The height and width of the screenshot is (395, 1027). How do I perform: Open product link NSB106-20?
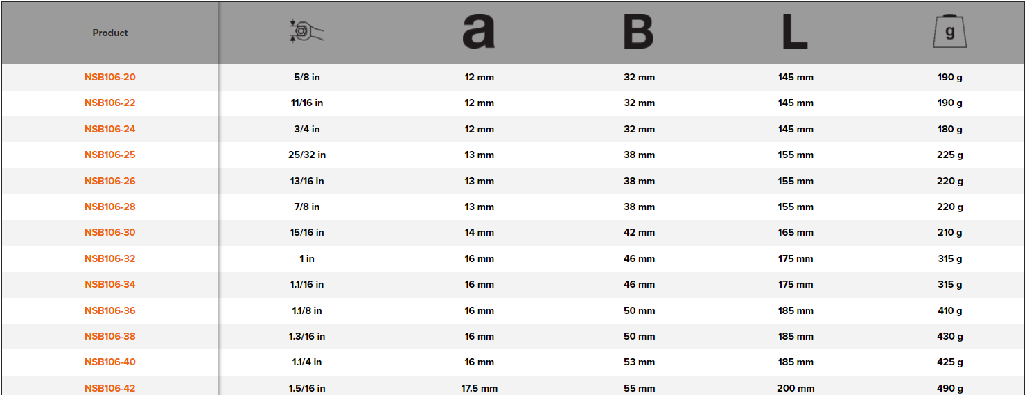tap(110, 77)
